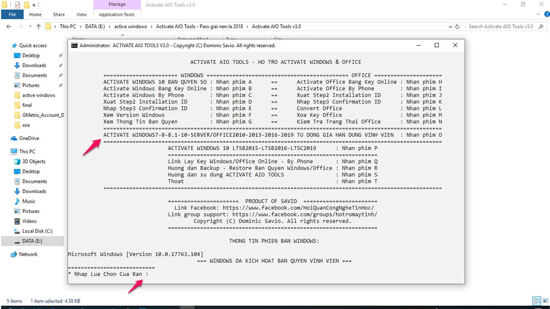550x309 pixels.
Task: Click 'Microsoft Windows [Version 10.0.17763.104]' text
Action: 135,254
